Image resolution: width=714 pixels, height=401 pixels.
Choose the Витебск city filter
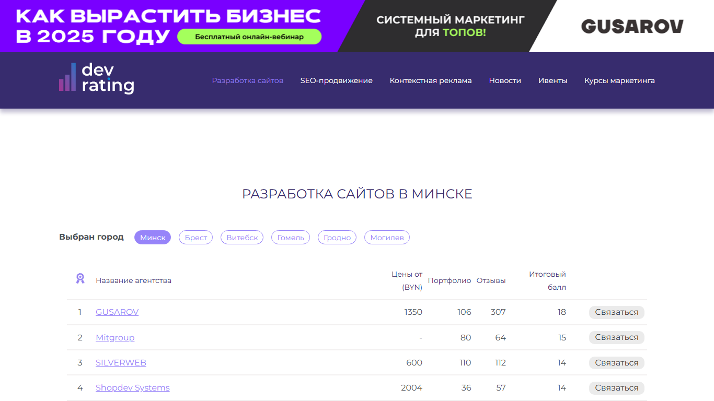coord(242,238)
